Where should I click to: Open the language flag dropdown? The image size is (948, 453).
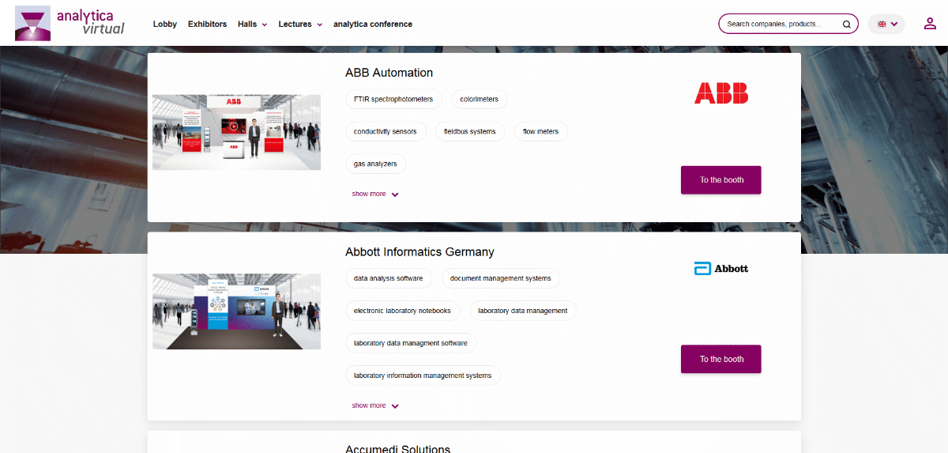tap(886, 24)
